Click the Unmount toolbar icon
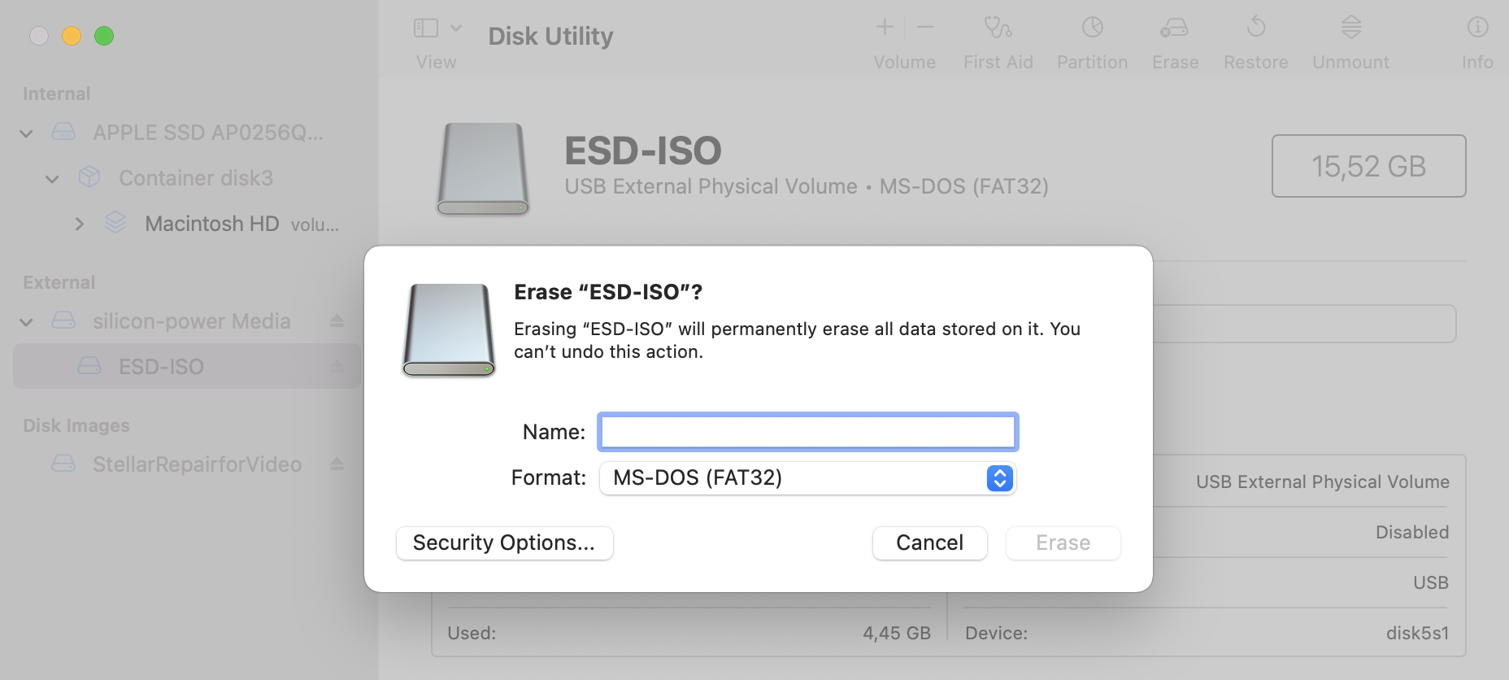Screen dimensions: 1509x680 click(1350, 27)
